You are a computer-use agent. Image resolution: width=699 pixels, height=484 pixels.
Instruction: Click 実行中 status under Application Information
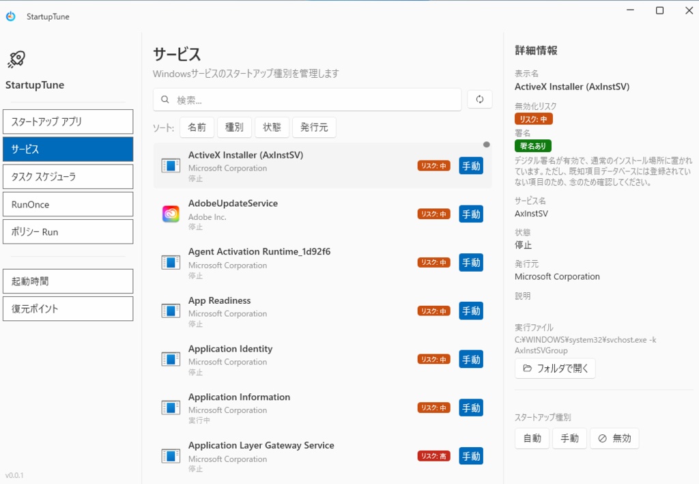click(199, 421)
